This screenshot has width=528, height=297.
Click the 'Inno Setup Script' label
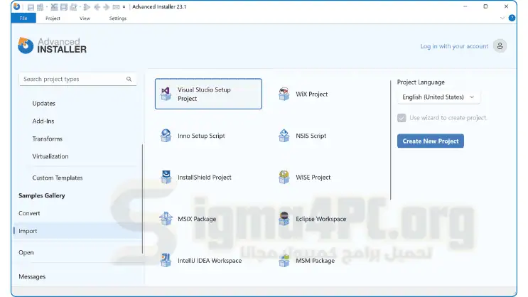(x=201, y=136)
